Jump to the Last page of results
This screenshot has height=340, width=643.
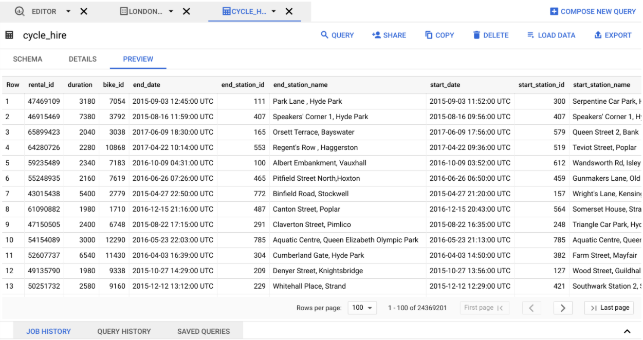click(x=609, y=308)
